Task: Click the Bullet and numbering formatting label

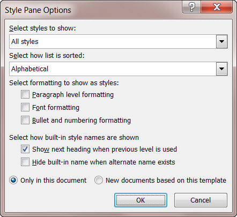Action: coord(82,120)
